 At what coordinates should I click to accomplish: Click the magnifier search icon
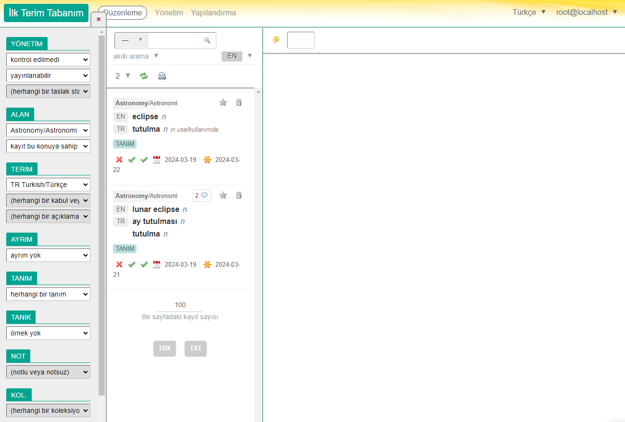tap(207, 40)
